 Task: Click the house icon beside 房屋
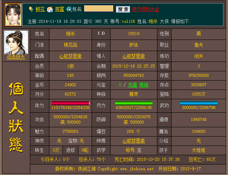point(50,9)
